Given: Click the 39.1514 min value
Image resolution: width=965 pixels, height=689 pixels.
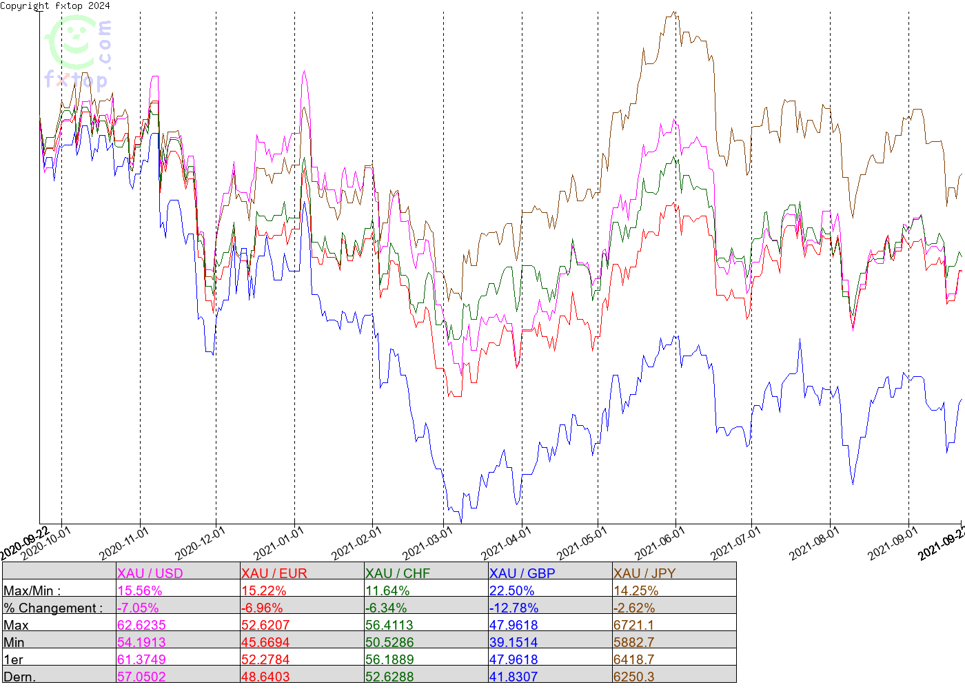Looking at the screenshot, I should click(514, 642).
